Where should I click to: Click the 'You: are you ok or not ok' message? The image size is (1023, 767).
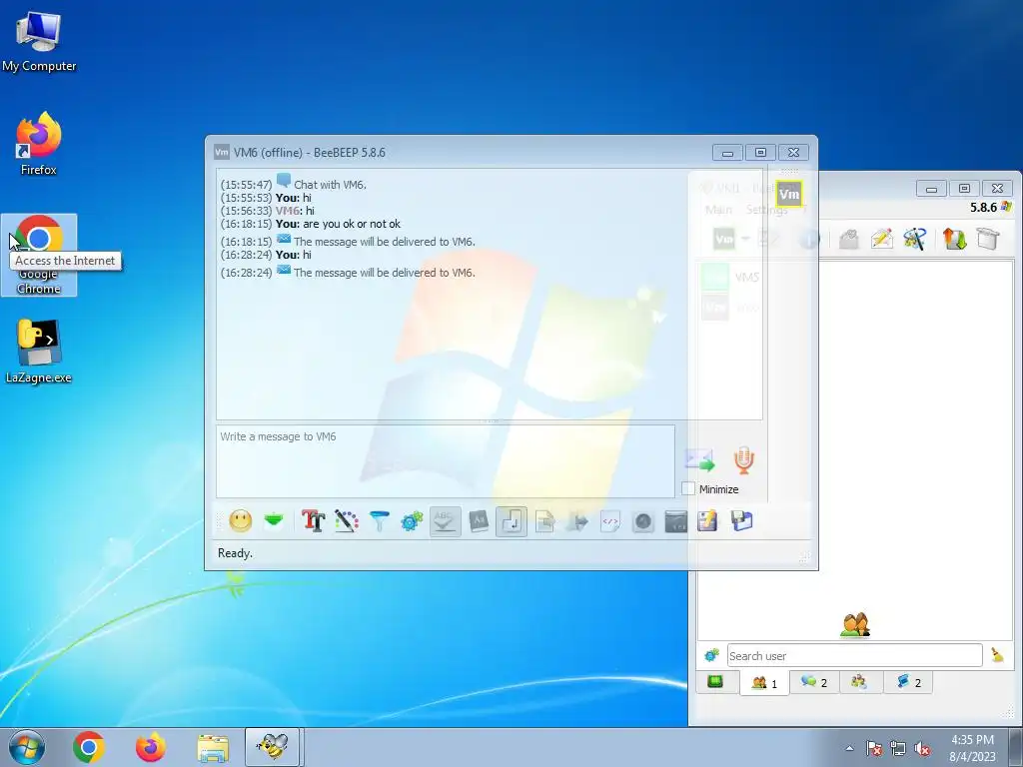tap(338, 224)
